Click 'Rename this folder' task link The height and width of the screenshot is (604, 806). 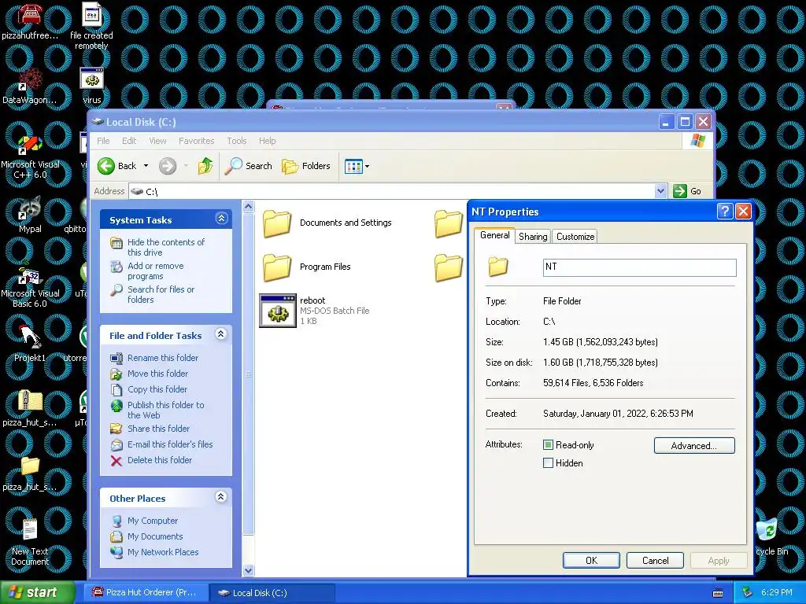coord(162,358)
